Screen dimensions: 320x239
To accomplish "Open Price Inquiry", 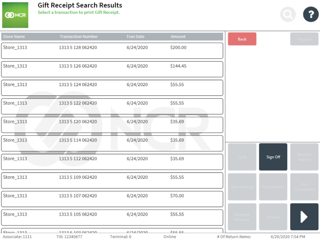I will tap(273, 187).
